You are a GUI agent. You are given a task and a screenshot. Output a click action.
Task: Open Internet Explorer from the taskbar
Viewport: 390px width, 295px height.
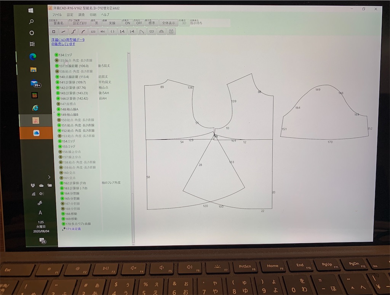point(35,108)
